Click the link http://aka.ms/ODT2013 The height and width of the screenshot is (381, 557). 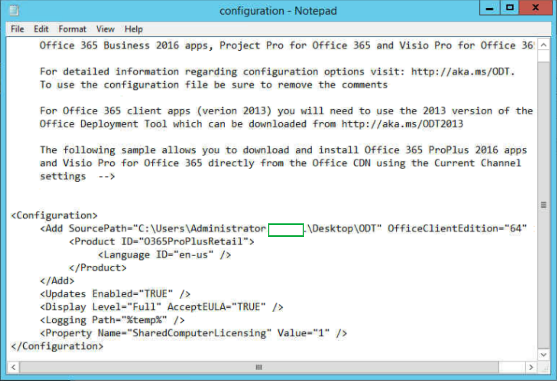tap(402, 124)
